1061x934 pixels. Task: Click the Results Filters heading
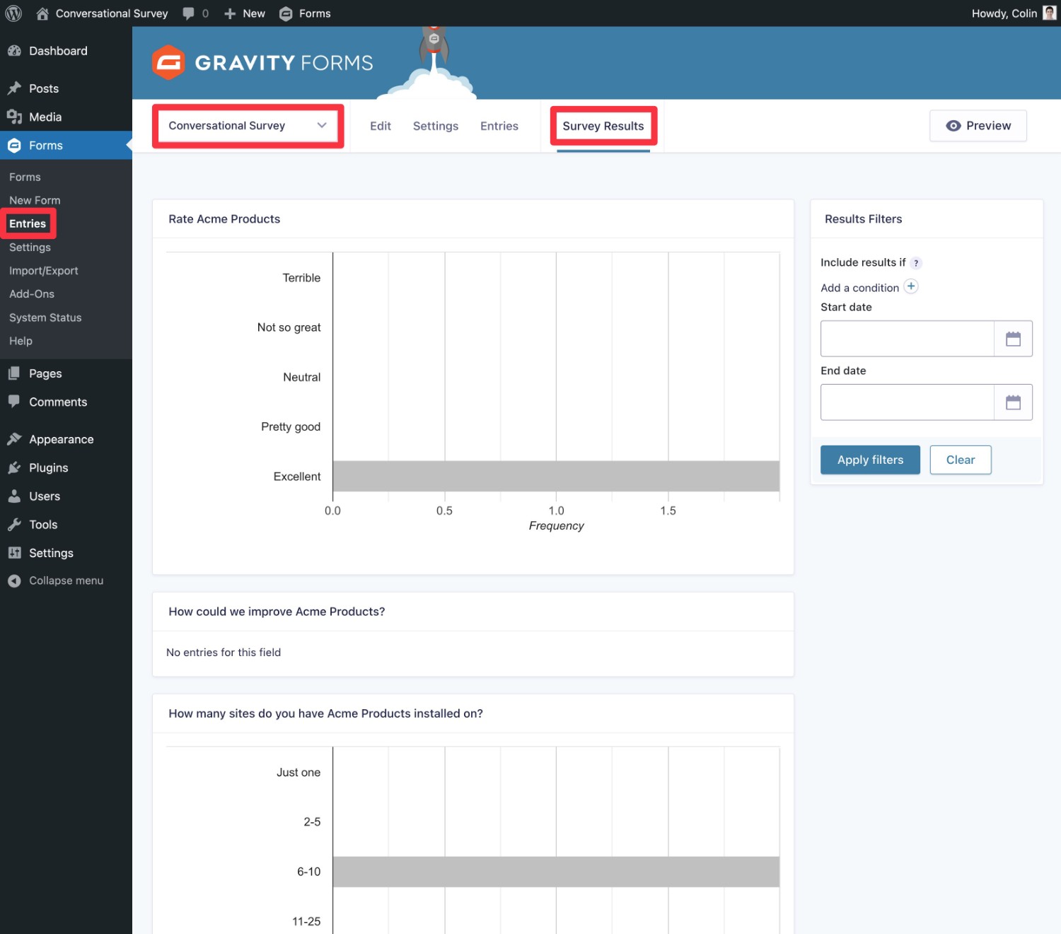point(863,219)
